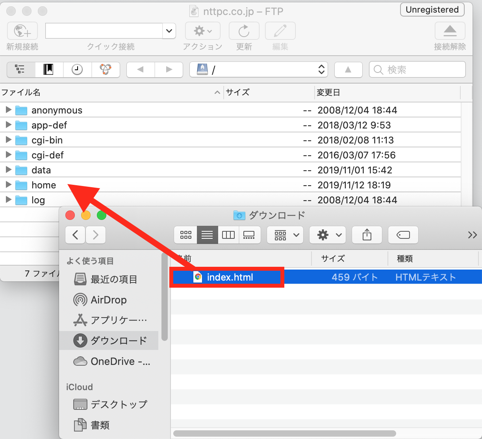Select the app-def folder row

(230, 125)
